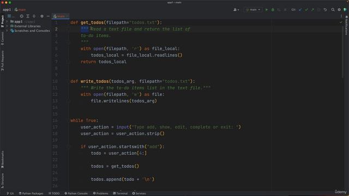Click the editor vertical scrollbar
The width and height of the screenshot is (349, 196).
click(343, 52)
